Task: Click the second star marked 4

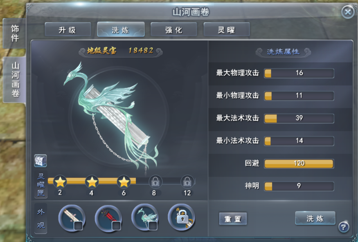Action: coord(92,182)
